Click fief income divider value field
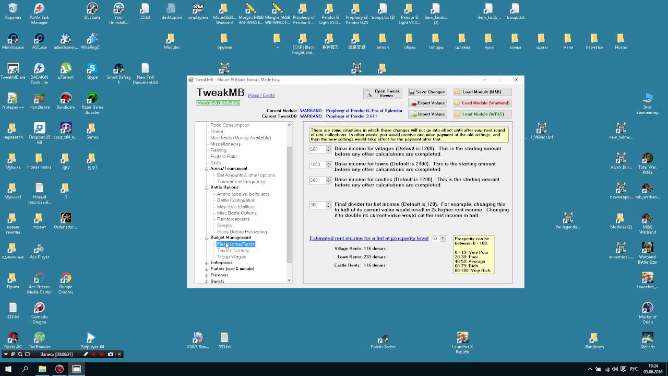Image resolution: width=668 pixels, height=376 pixels. [317, 205]
